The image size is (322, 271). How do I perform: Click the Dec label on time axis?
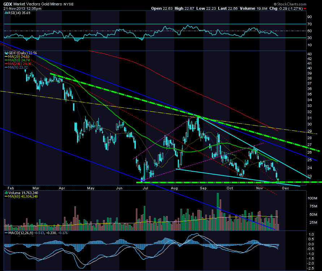point(285,188)
